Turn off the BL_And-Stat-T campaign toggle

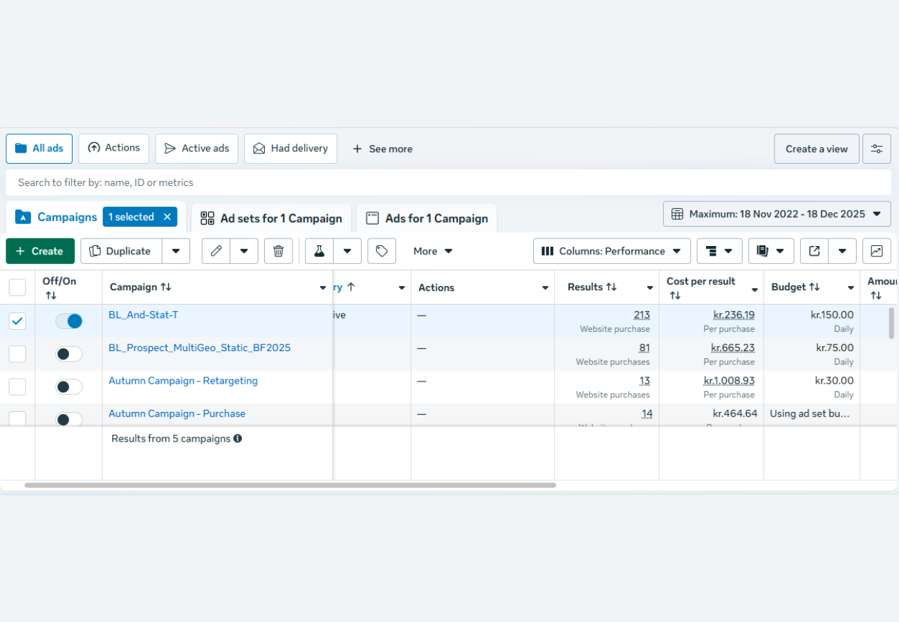click(x=69, y=321)
